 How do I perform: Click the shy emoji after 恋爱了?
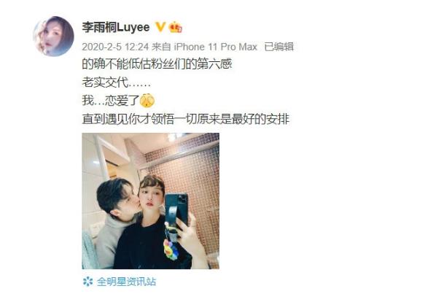point(147,101)
